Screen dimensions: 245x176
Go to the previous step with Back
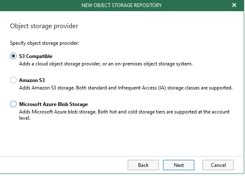143,165
